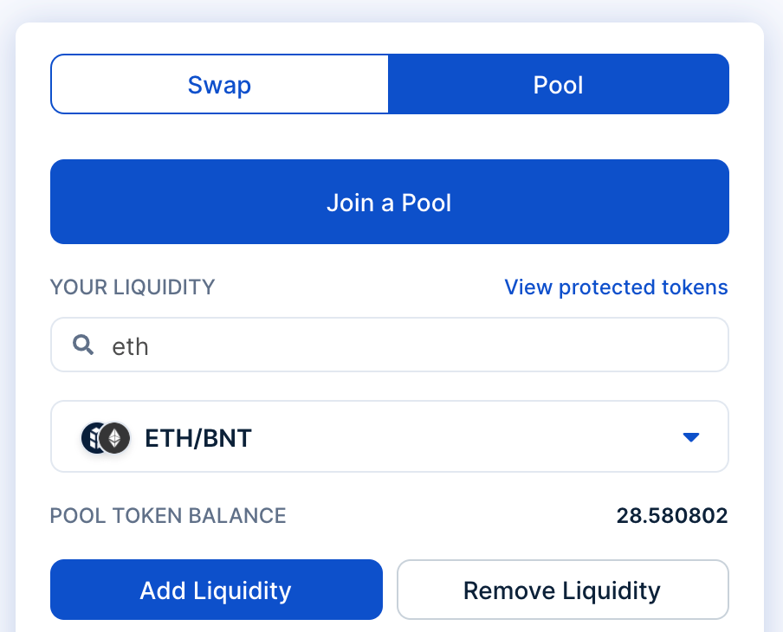This screenshot has width=783, height=632.
Task: Select the Pool tab
Action: coord(559,84)
